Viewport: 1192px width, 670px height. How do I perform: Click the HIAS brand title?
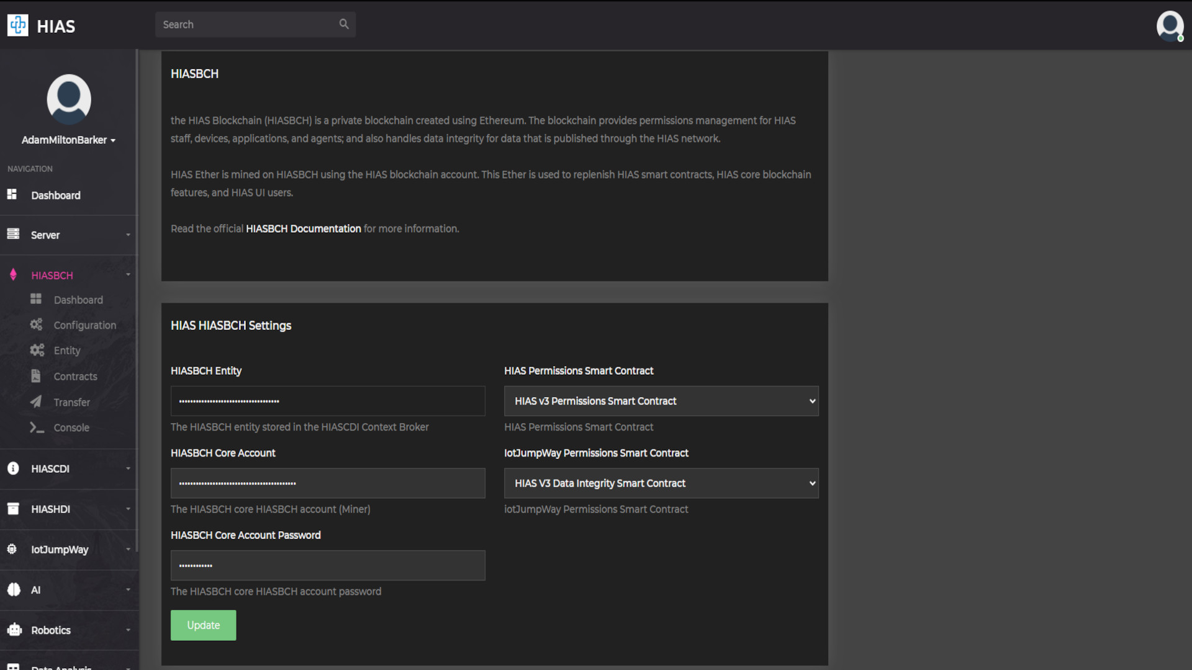pyautogui.click(x=56, y=26)
